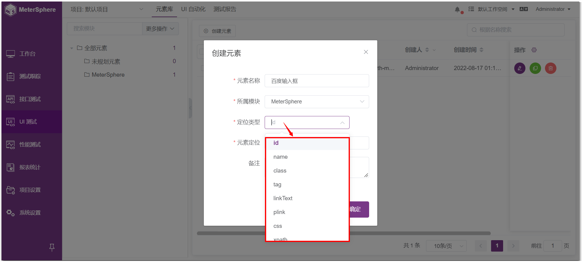Screen dimensions: 582x263
Task: Select 未规划元素 in the module tree
Action: click(106, 62)
